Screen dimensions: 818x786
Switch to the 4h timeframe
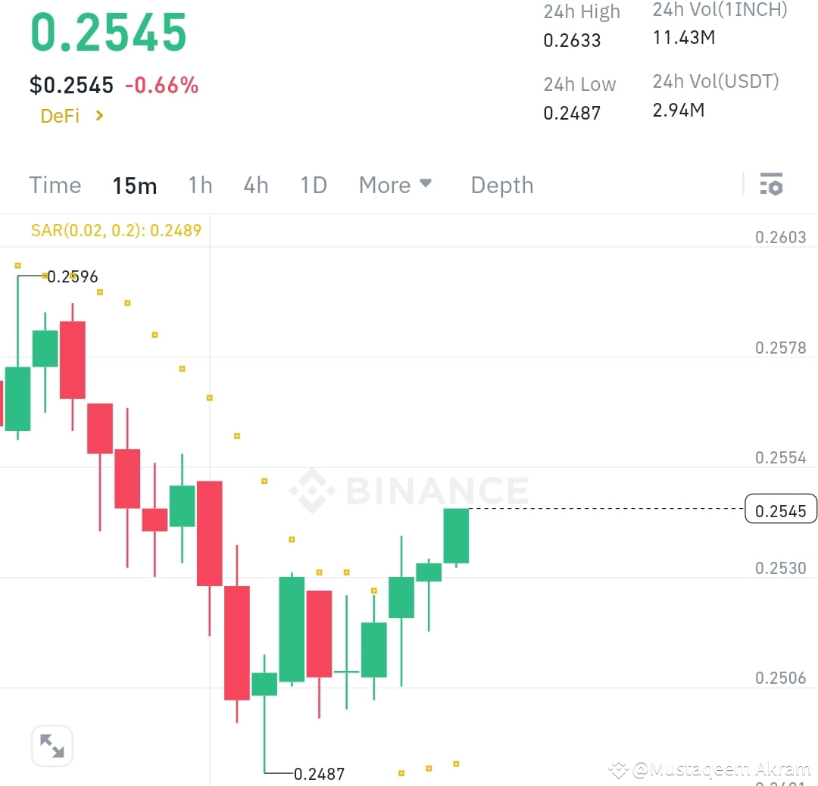pyautogui.click(x=256, y=184)
